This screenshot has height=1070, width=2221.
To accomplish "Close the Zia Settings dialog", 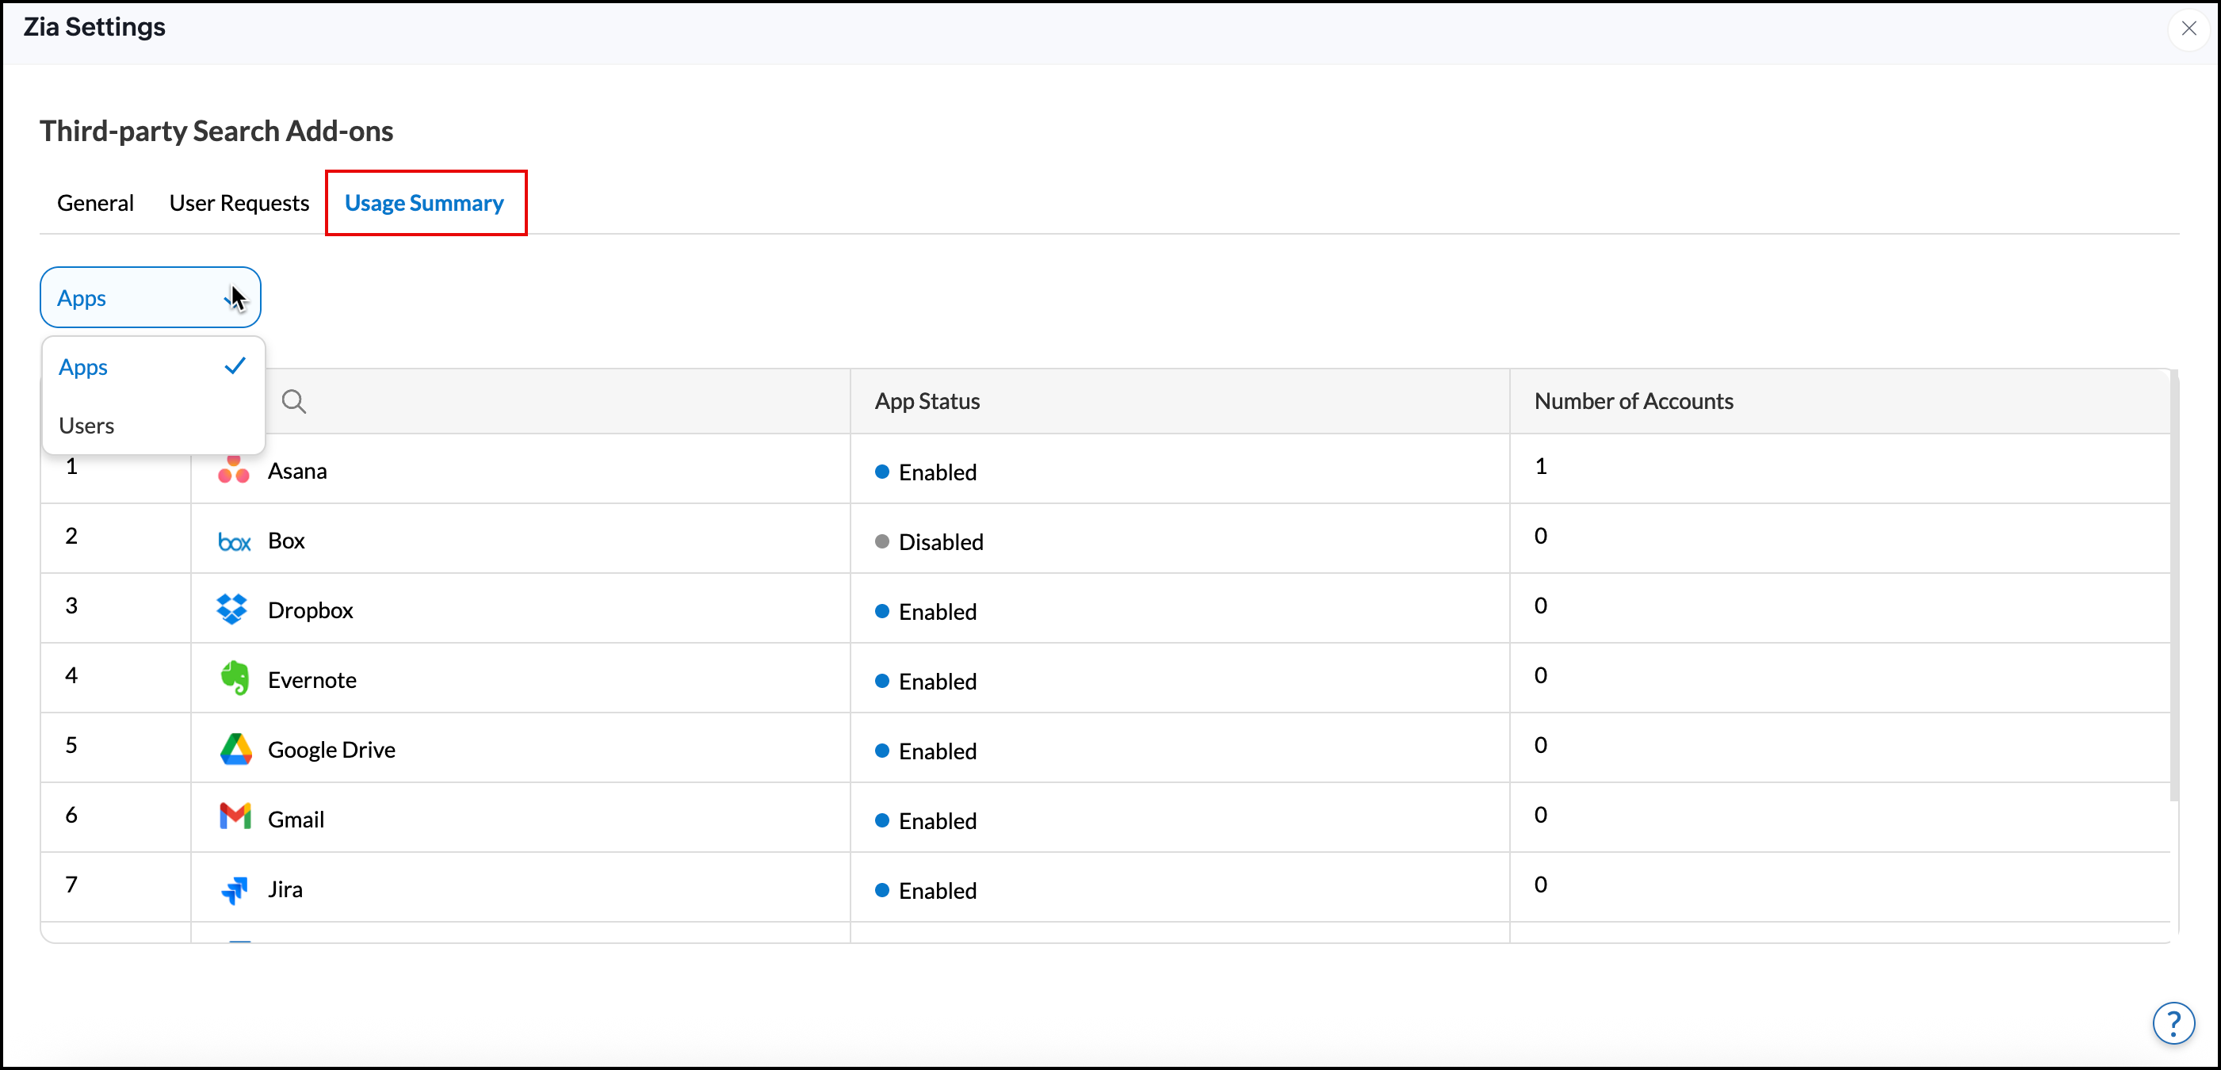I will pos(2189,29).
